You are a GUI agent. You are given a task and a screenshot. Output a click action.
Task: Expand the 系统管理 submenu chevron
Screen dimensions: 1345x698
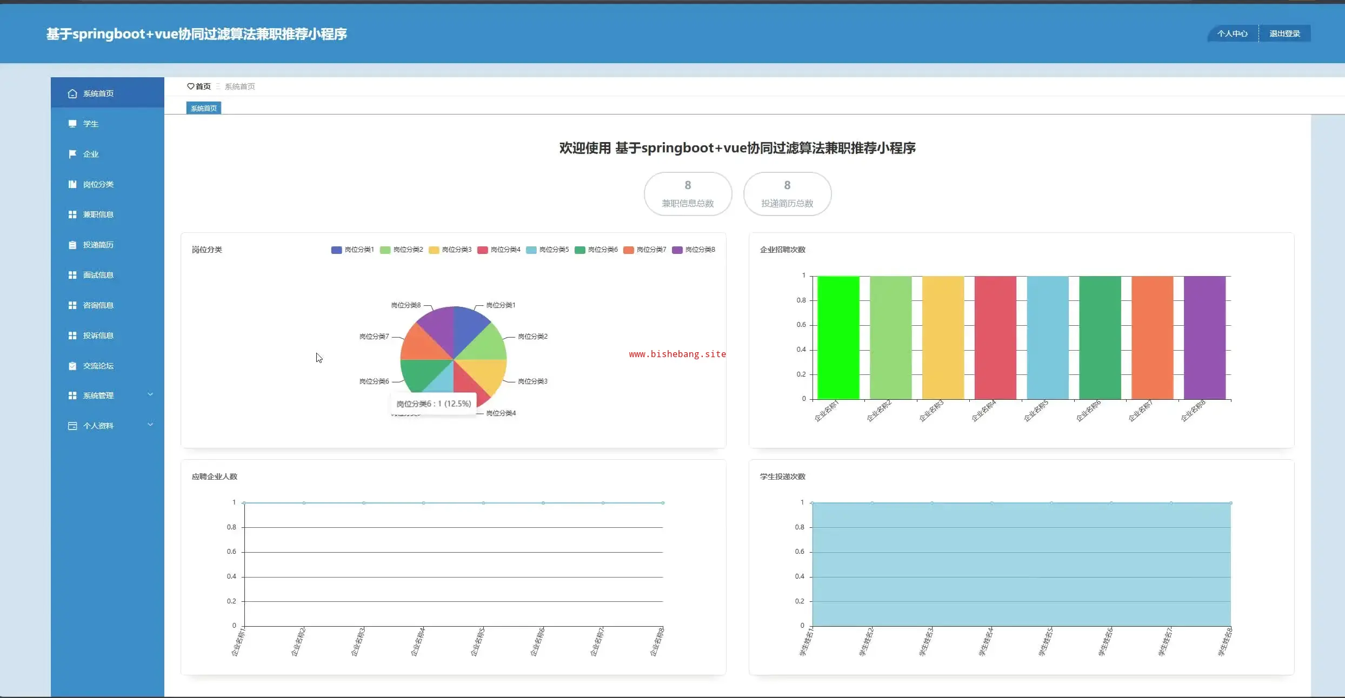150,394
